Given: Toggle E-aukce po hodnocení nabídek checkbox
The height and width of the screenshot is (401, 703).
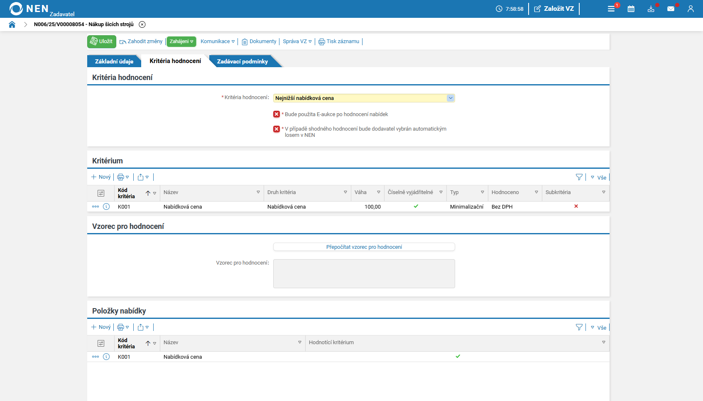Looking at the screenshot, I should (x=277, y=114).
